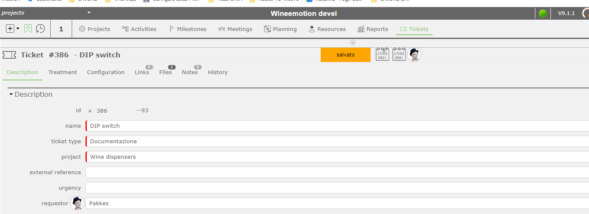589x214 pixels.
Task: Click the green status indicator dot
Action: tap(543, 13)
